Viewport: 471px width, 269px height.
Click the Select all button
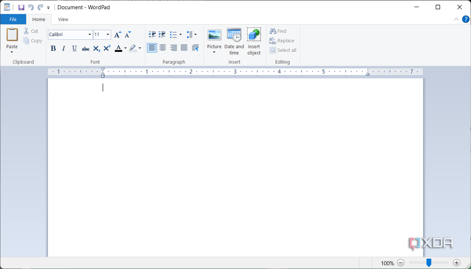tap(283, 50)
